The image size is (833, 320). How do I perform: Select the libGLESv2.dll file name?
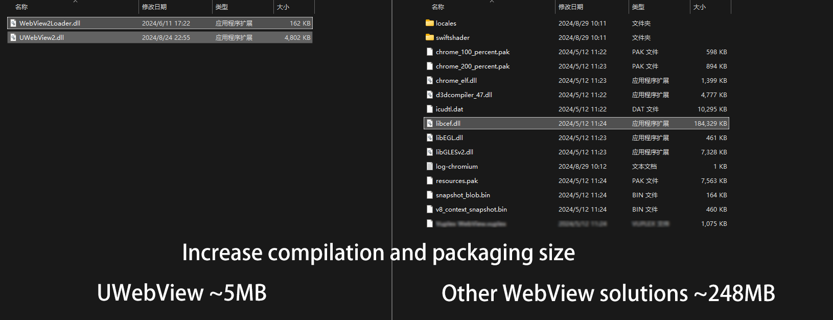(x=454, y=152)
